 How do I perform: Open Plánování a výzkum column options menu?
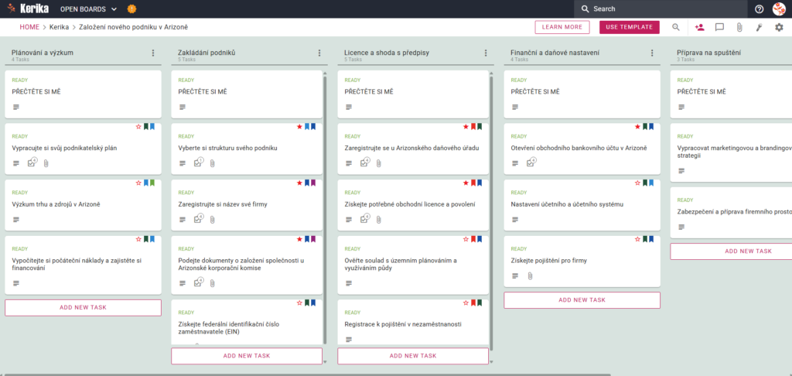click(153, 53)
